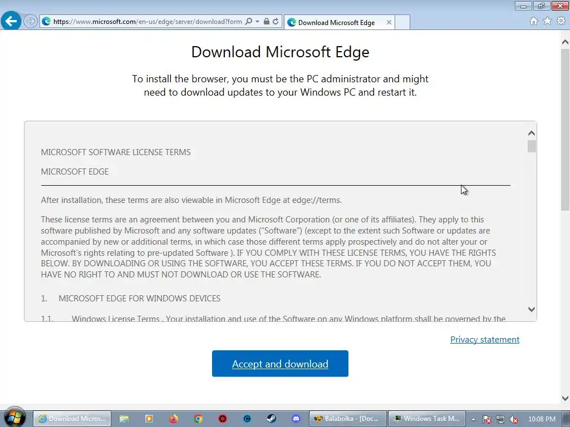Close the Download Microsoft Edge tab

389,22
